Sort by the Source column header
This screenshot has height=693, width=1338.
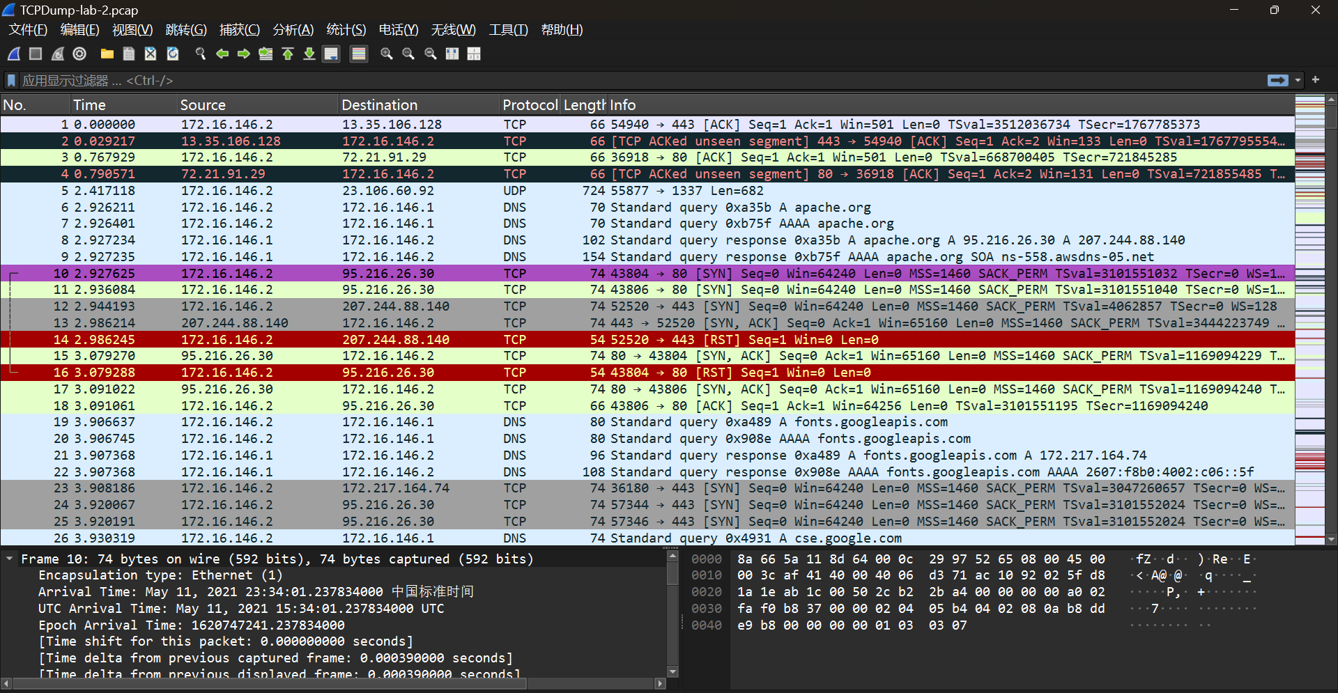pos(257,105)
